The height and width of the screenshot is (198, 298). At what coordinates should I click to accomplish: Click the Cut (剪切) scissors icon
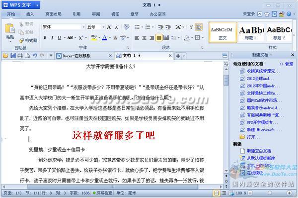(x=21, y=24)
